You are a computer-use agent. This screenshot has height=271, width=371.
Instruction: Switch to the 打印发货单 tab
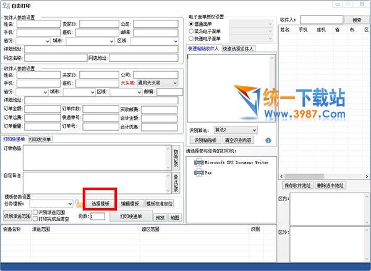(40, 140)
